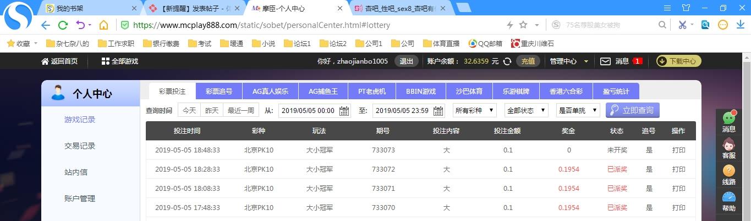Bookmark page with the star icon

point(523,25)
